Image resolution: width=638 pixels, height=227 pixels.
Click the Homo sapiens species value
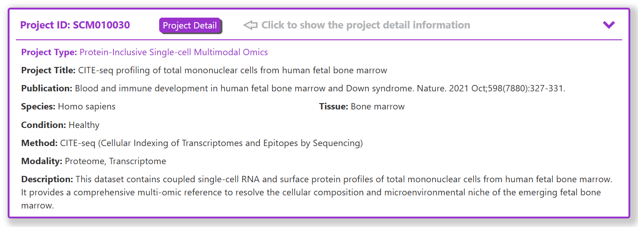coord(87,107)
